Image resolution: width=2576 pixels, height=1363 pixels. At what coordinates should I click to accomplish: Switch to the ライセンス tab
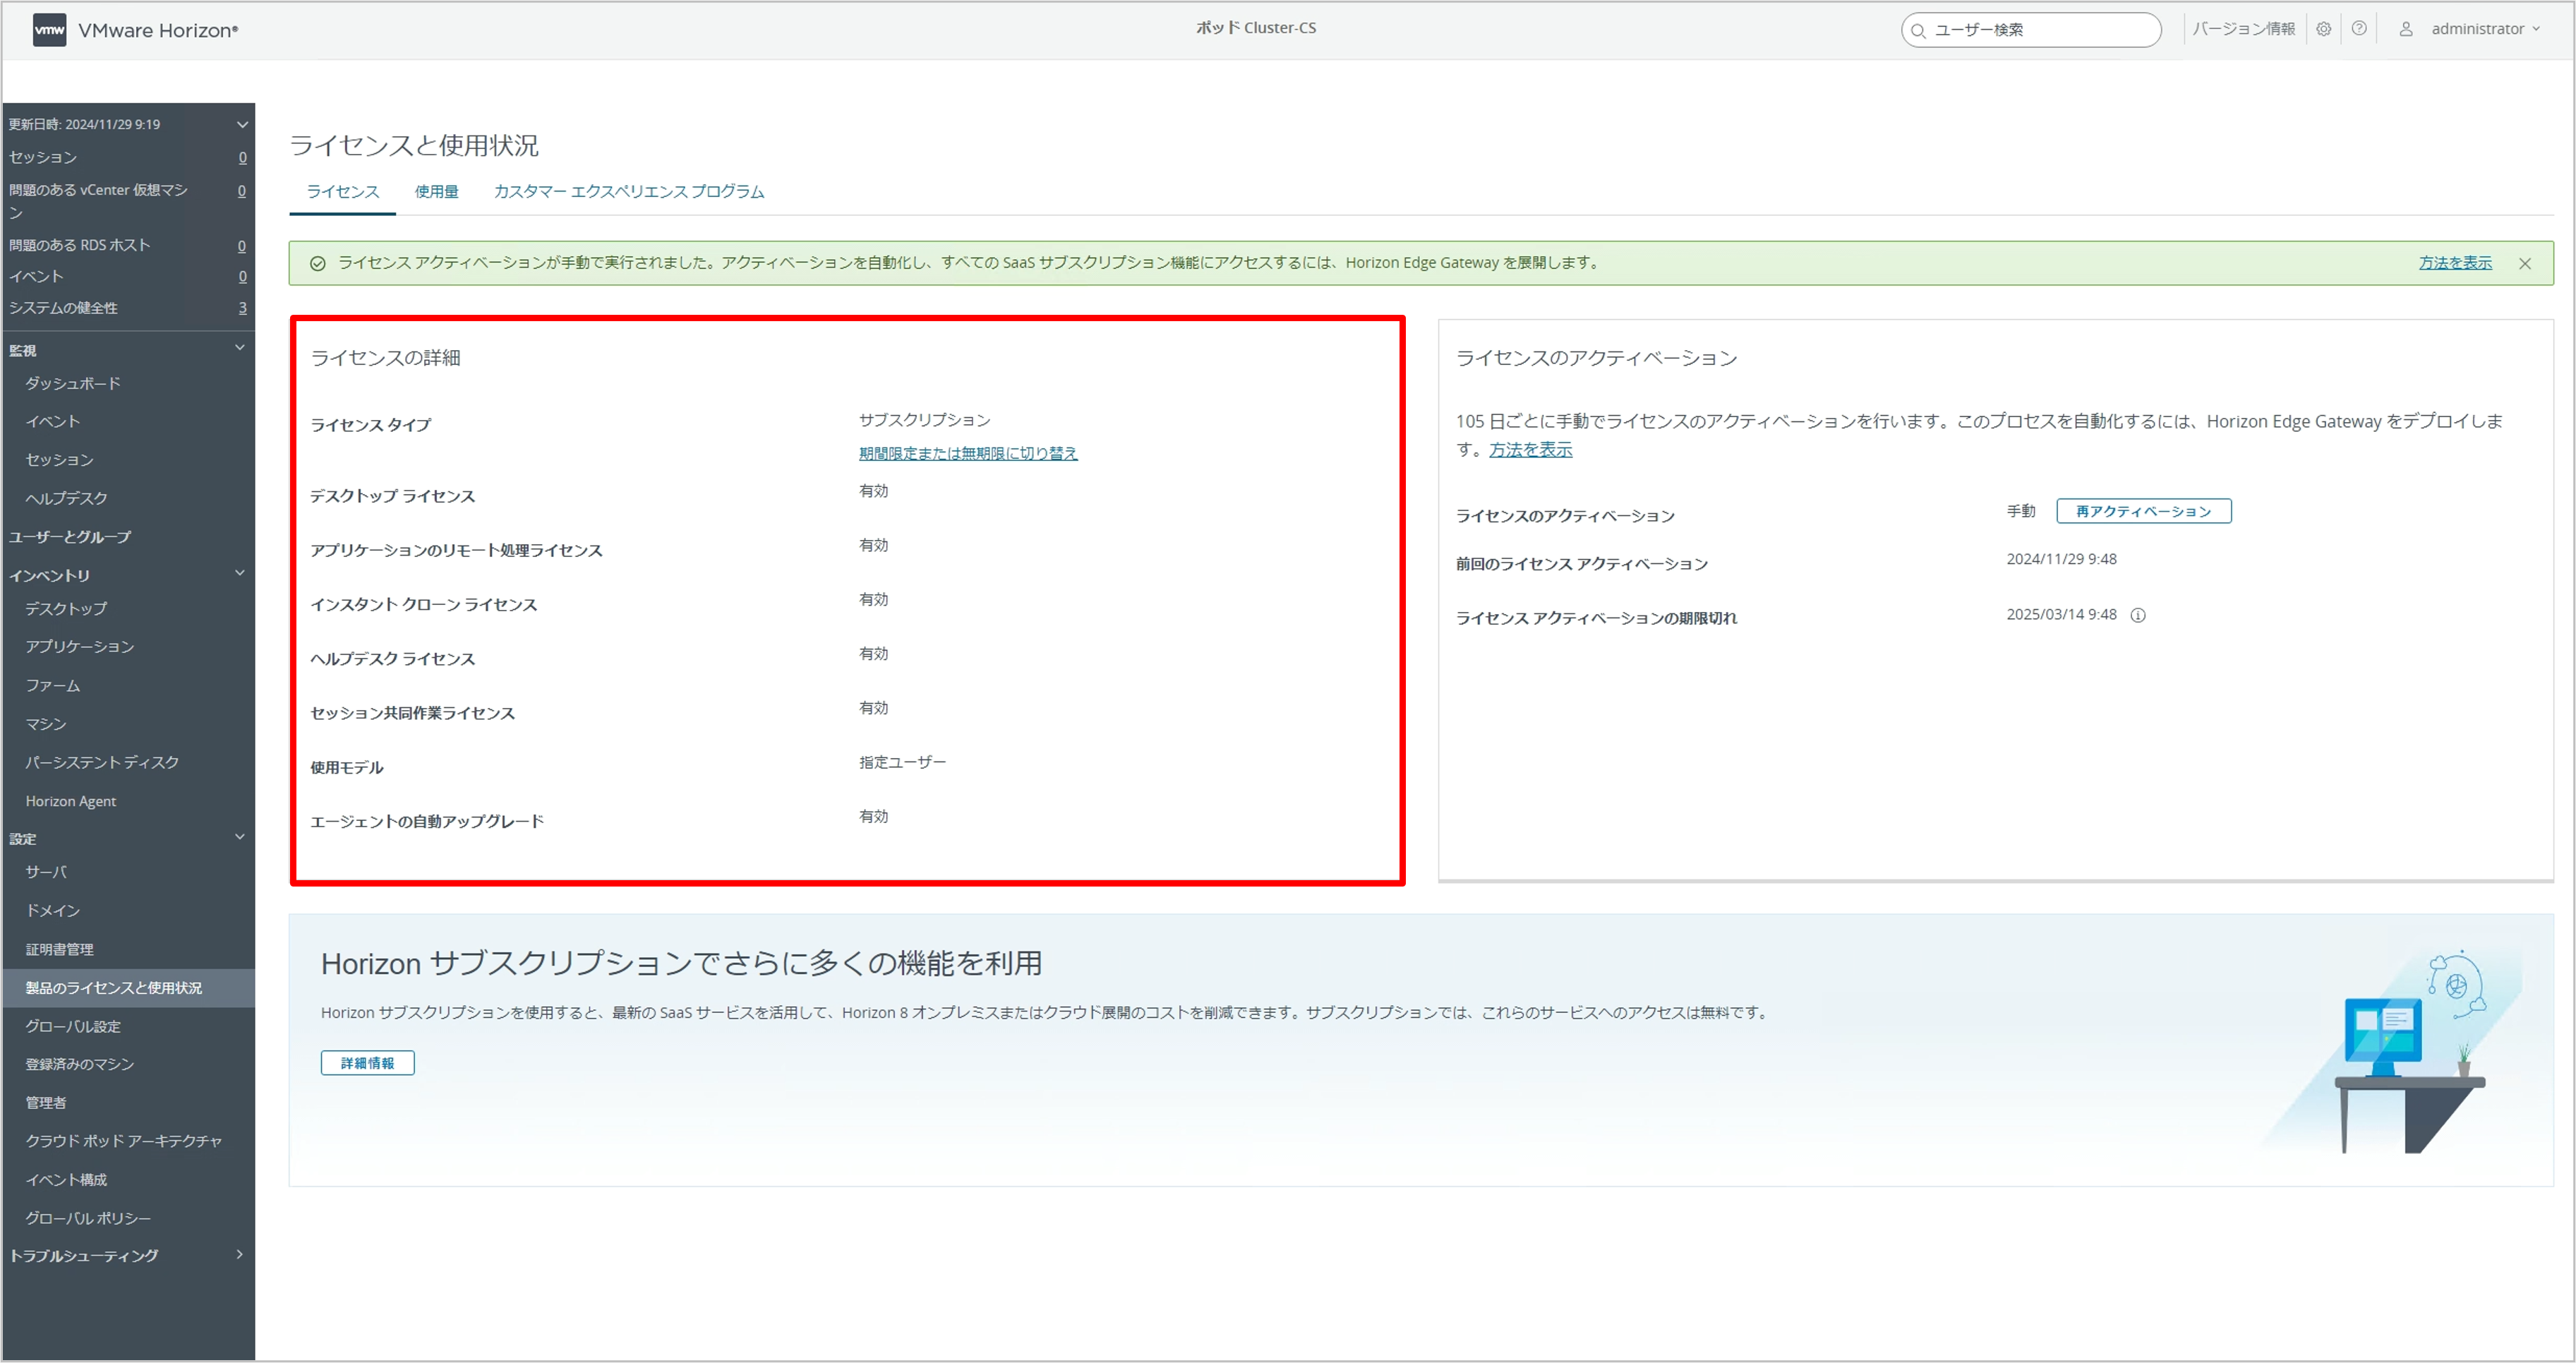tap(343, 191)
